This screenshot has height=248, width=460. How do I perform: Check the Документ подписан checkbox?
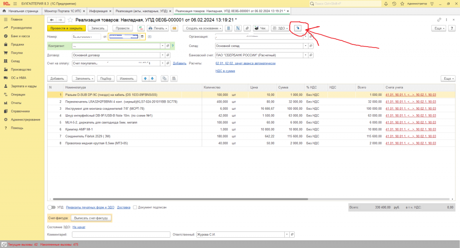click(x=135, y=207)
